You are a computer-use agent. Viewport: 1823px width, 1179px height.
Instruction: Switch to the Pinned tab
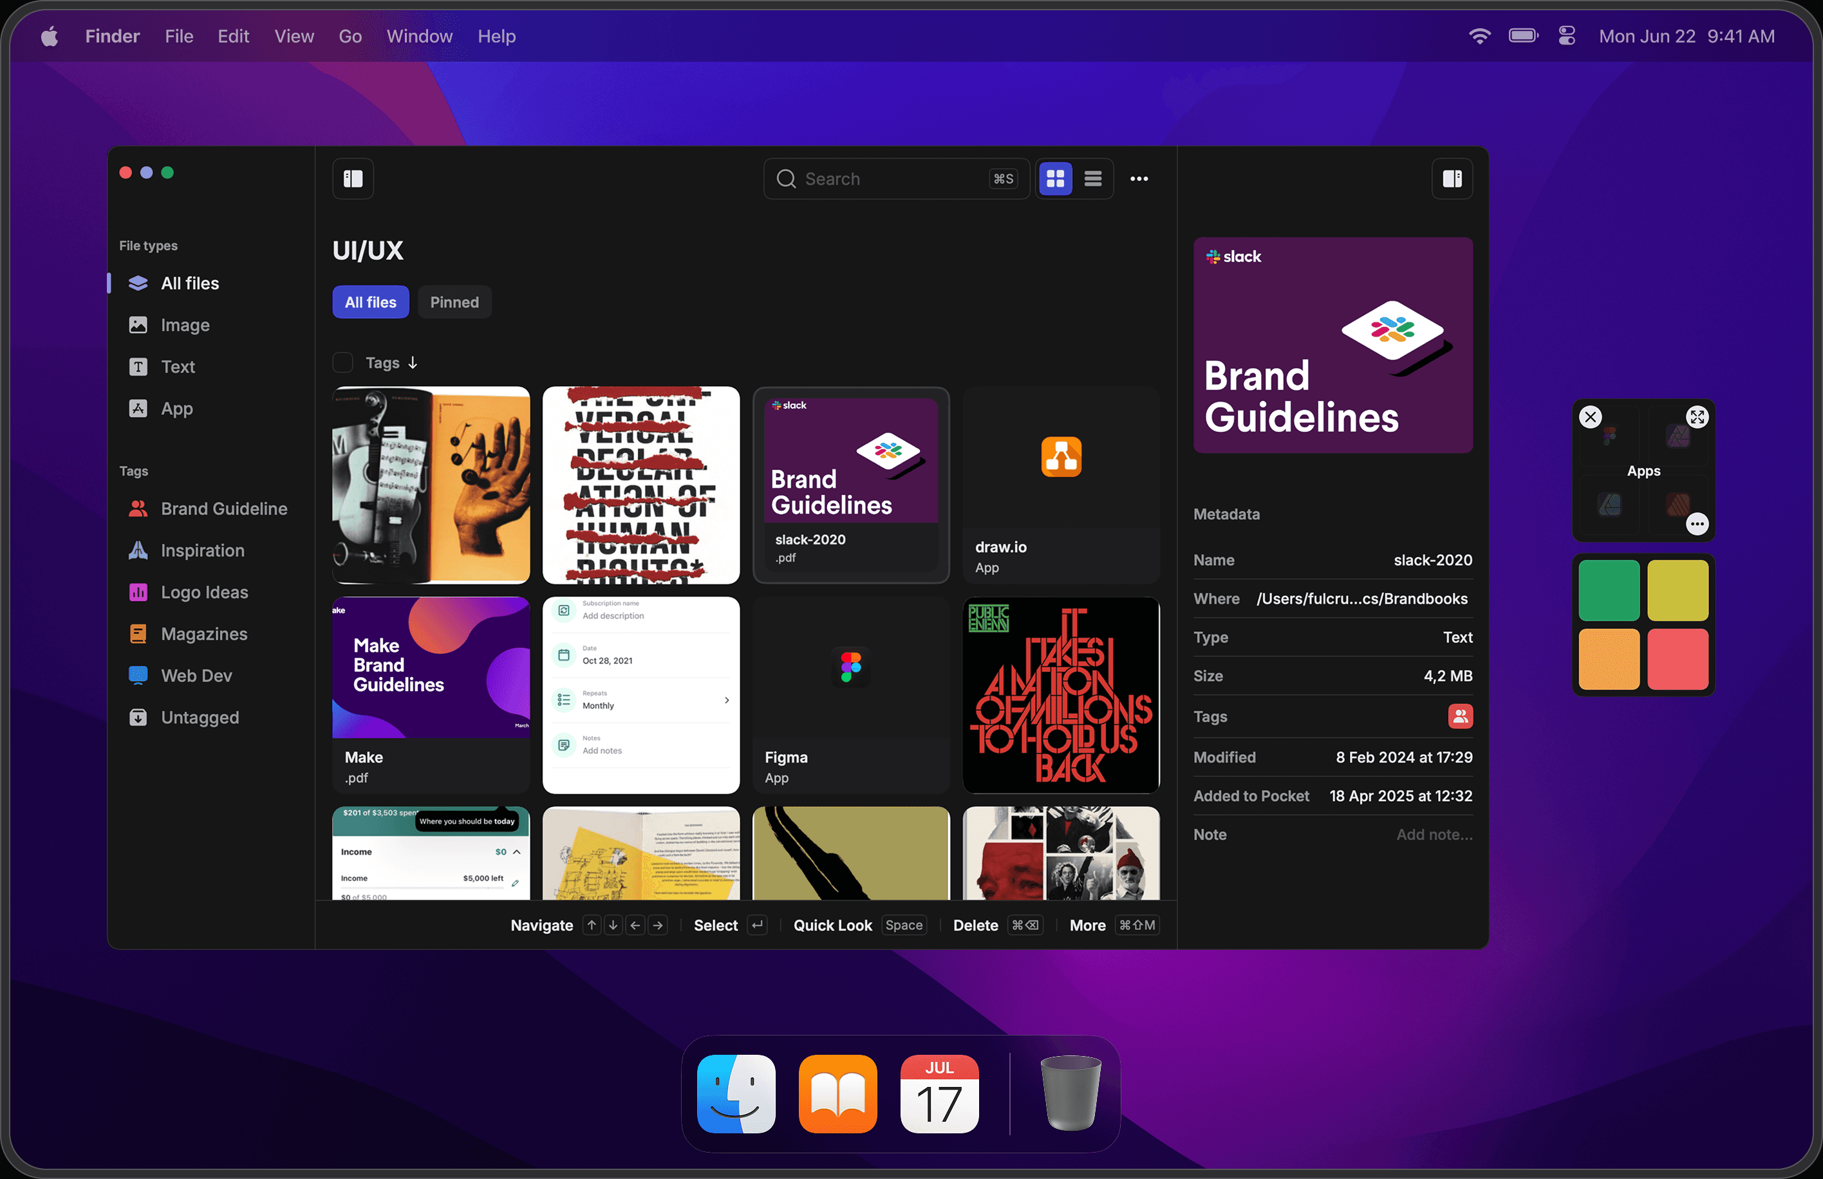[x=454, y=302]
